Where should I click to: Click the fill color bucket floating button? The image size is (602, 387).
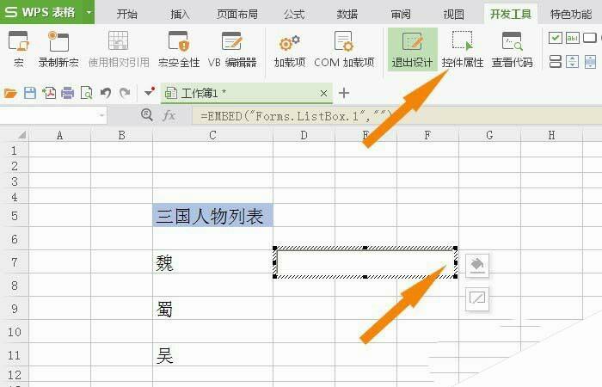477,265
